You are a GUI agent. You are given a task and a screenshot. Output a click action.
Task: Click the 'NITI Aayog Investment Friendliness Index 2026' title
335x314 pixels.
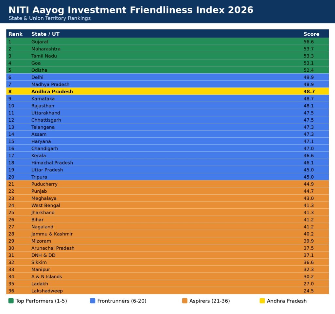(131, 10)
